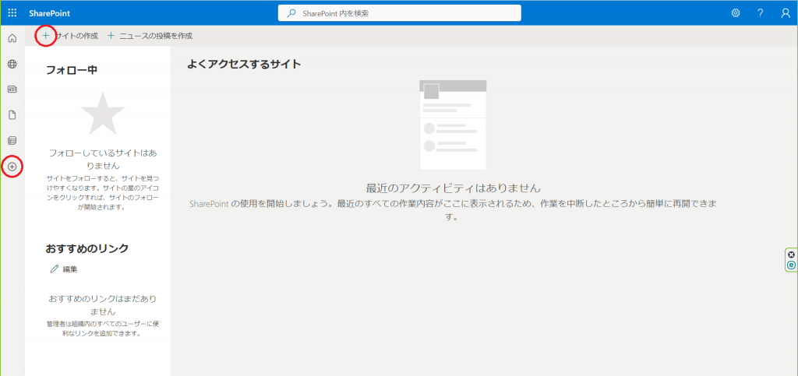Open the globe My Sites icon

(12, 64)
